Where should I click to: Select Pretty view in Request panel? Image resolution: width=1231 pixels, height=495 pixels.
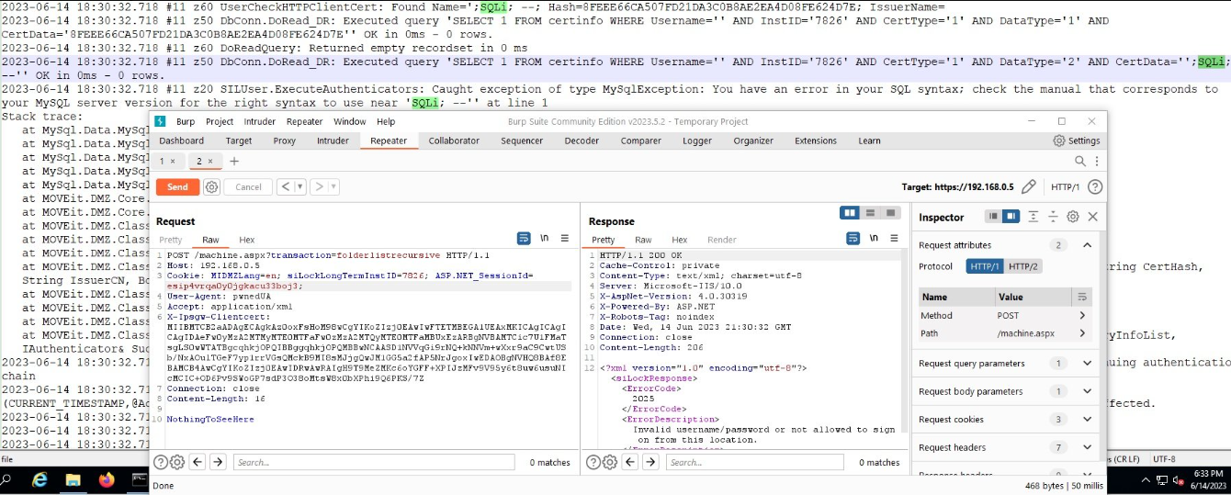171,240
